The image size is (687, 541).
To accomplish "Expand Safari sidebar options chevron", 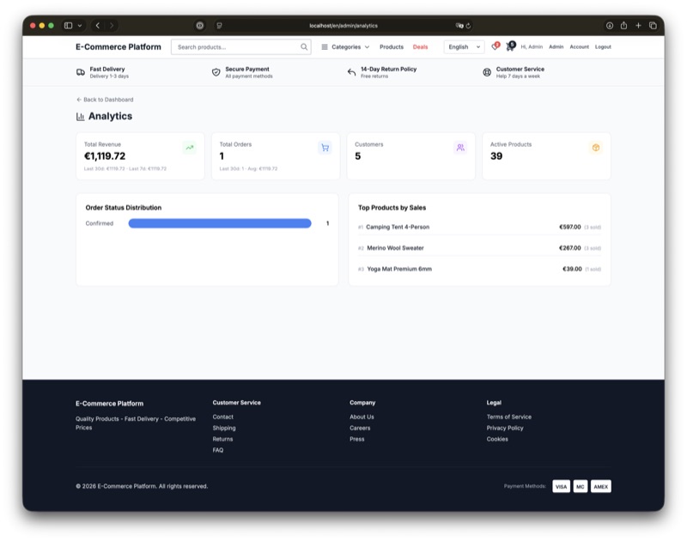I will tap(80, 26).
